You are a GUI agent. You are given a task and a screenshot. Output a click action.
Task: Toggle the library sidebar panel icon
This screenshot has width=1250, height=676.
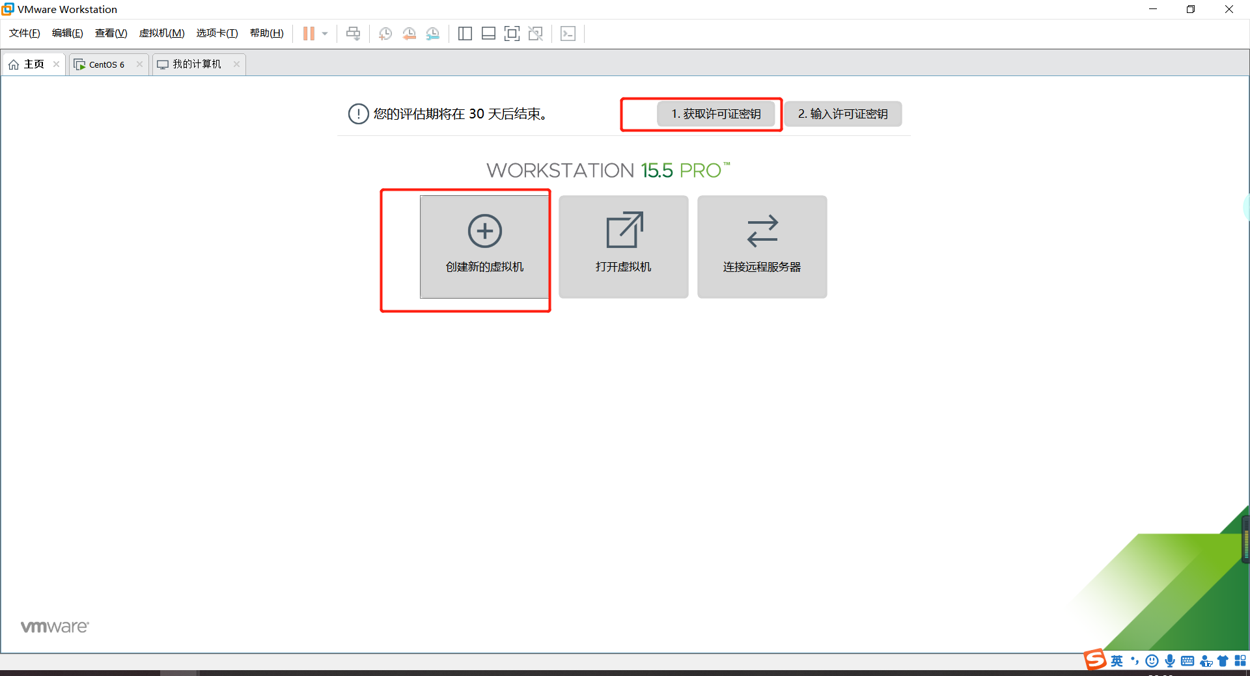tap(465, 34)
